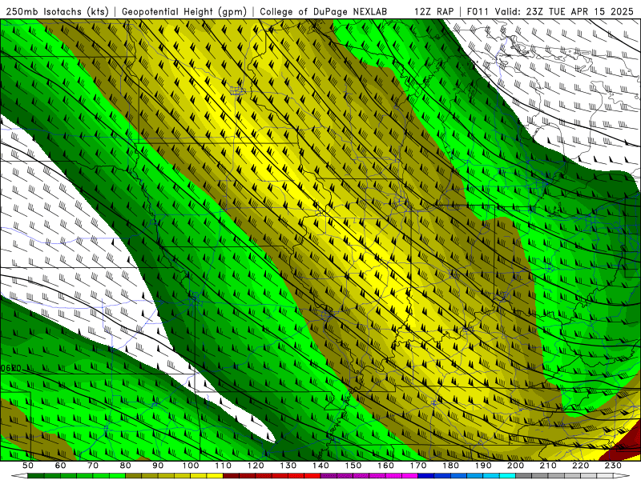This screenshot has width=641, height=480.
Task: Click the 60 value on the color scale
Action: pyautogui.click(x=60, y=466)
